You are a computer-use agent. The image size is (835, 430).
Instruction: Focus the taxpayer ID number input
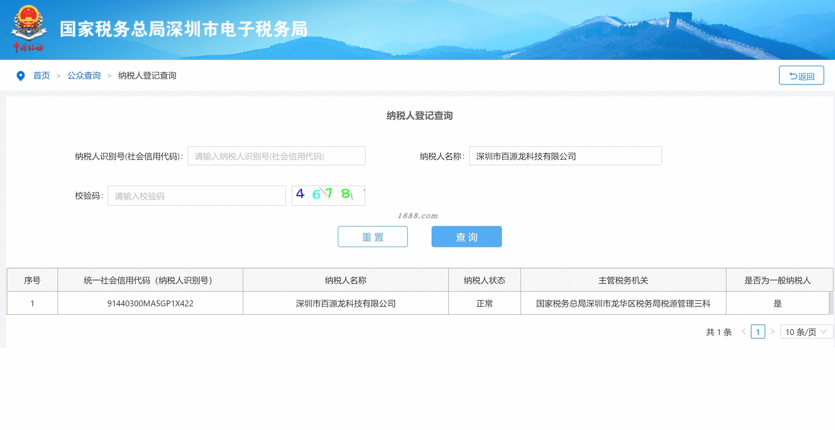(x=276, y=156)
